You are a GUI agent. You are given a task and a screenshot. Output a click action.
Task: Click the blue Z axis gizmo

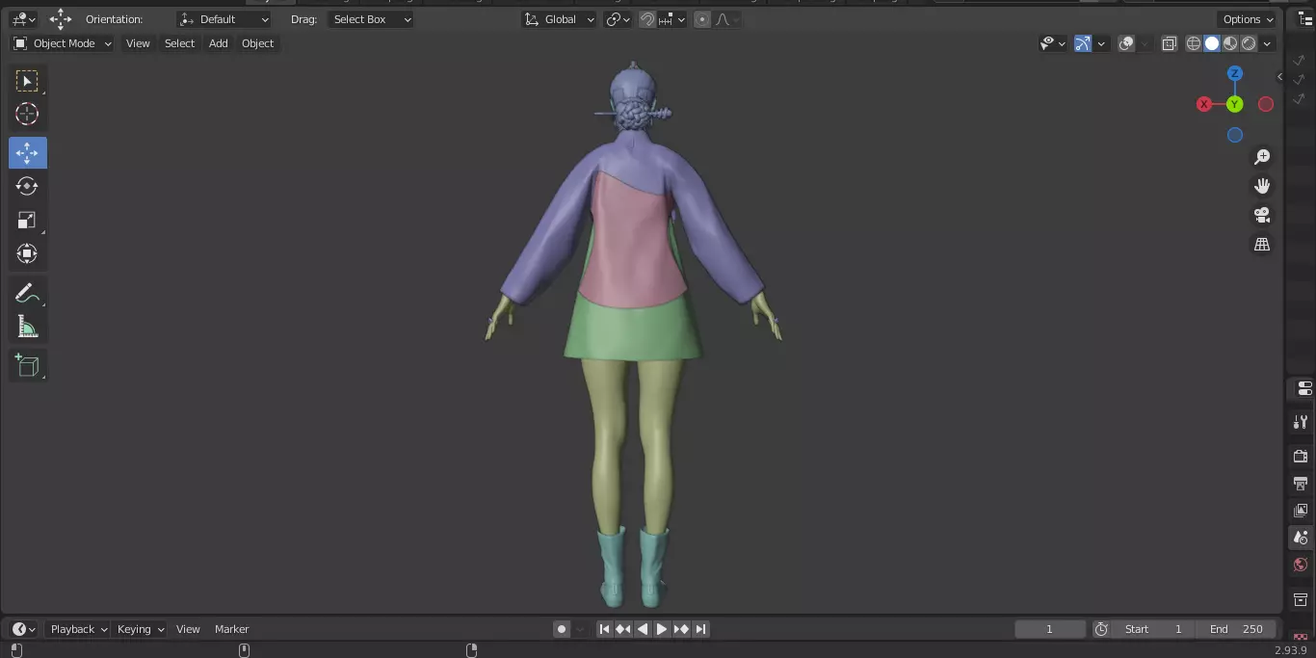1235,73
